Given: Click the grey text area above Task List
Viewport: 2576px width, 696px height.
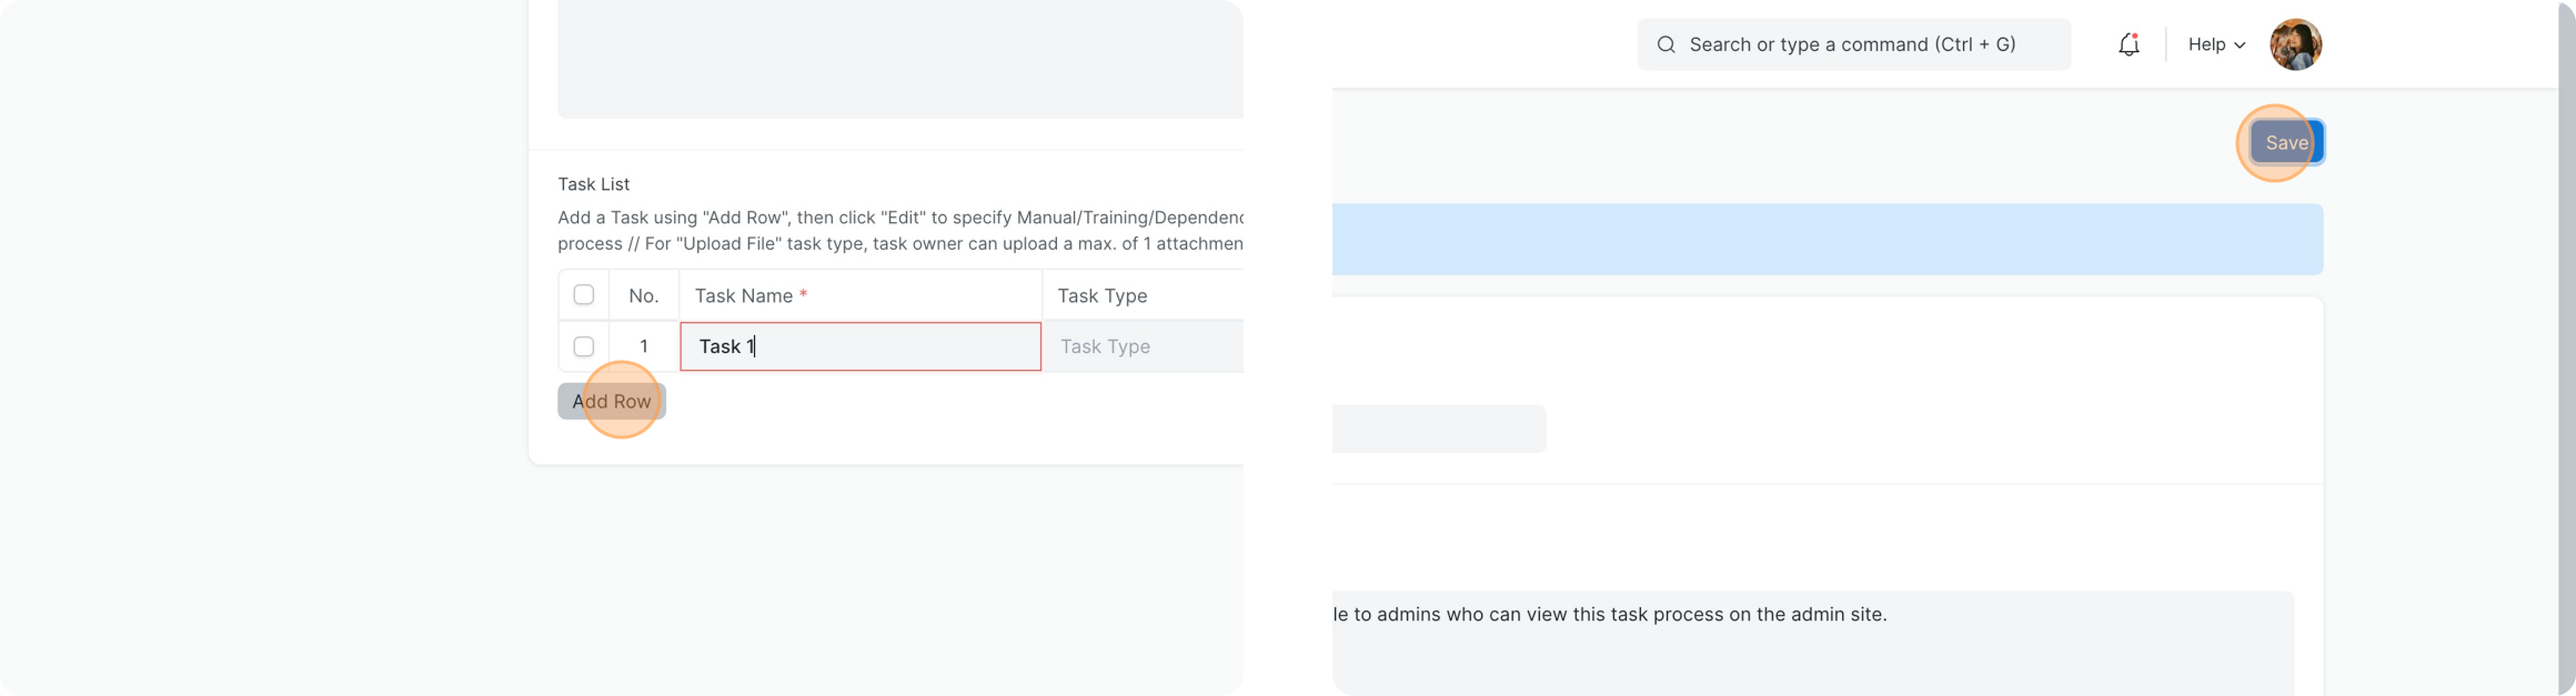Looking at the screenshot, I should click(900, 60).
